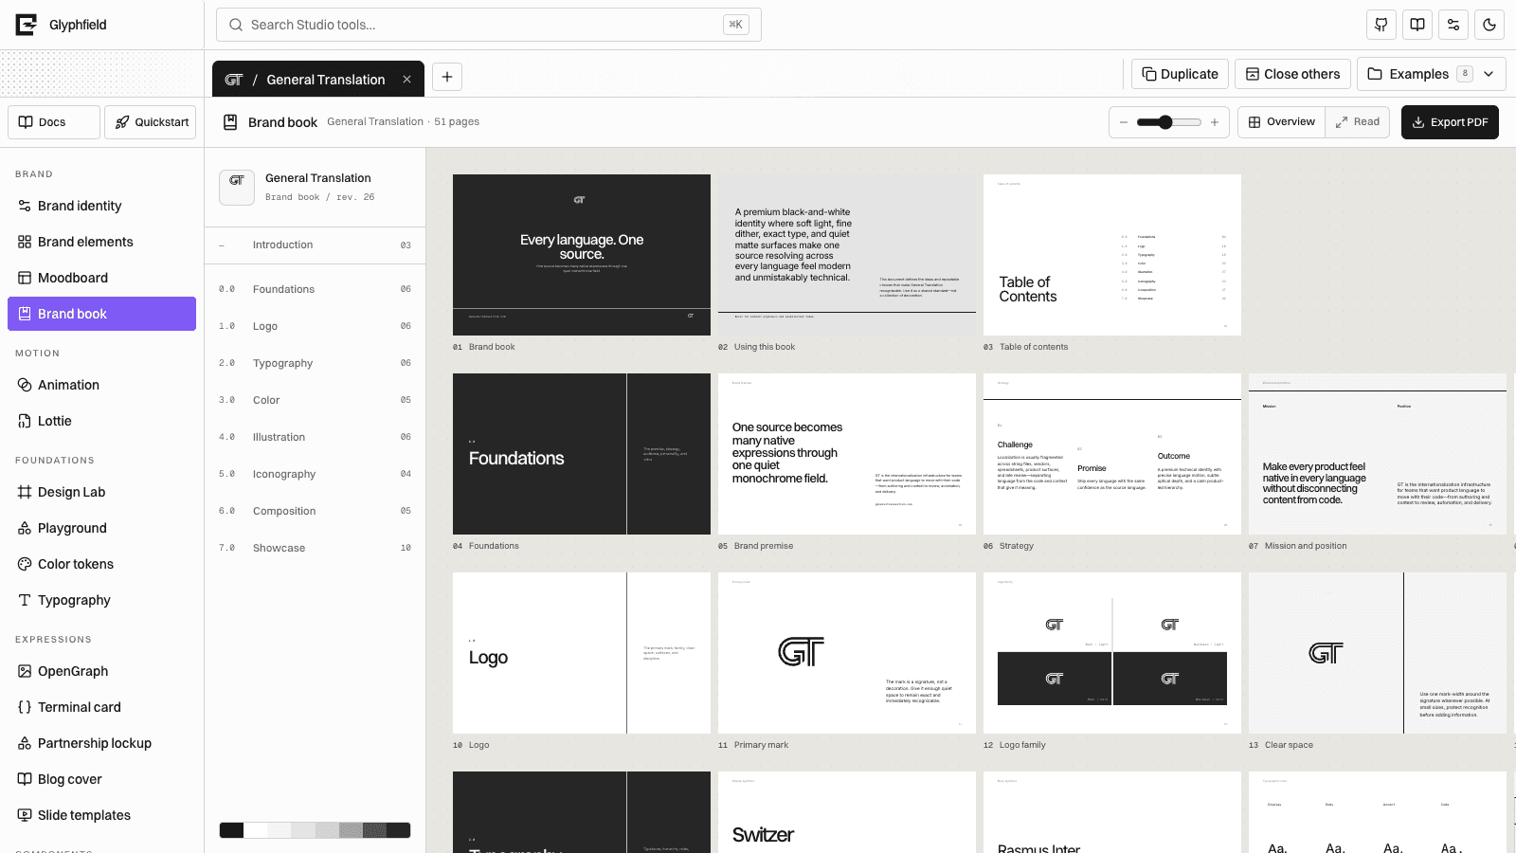The image size is (1516, 853).
Task: Click the Partnership lockup icon
Action: tap(25, 743)
